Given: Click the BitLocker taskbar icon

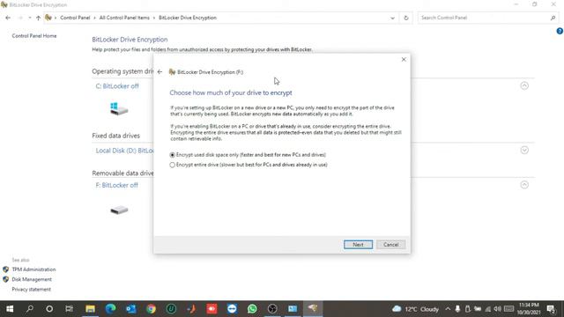Looking at the screenshot, I should pos(313,309).
